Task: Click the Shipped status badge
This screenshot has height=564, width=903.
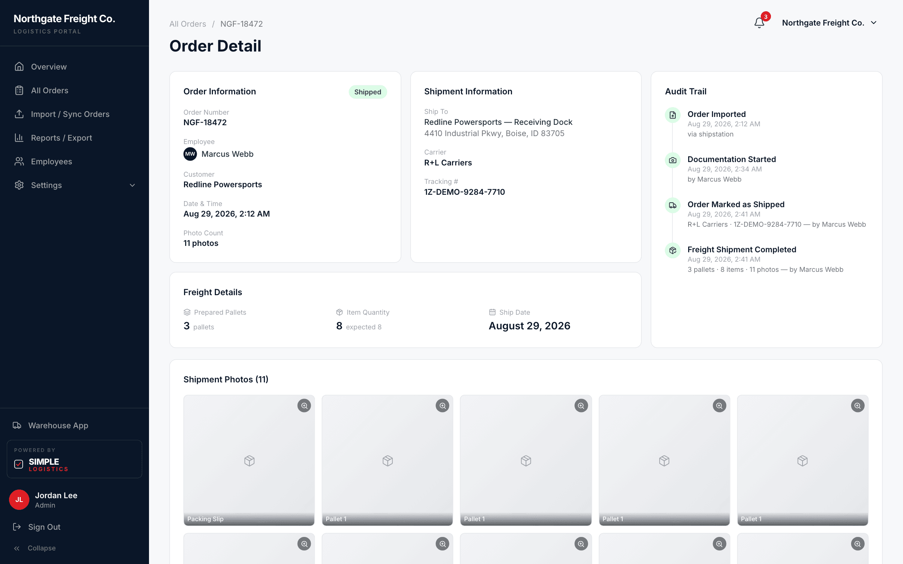Action: point(368,92)
